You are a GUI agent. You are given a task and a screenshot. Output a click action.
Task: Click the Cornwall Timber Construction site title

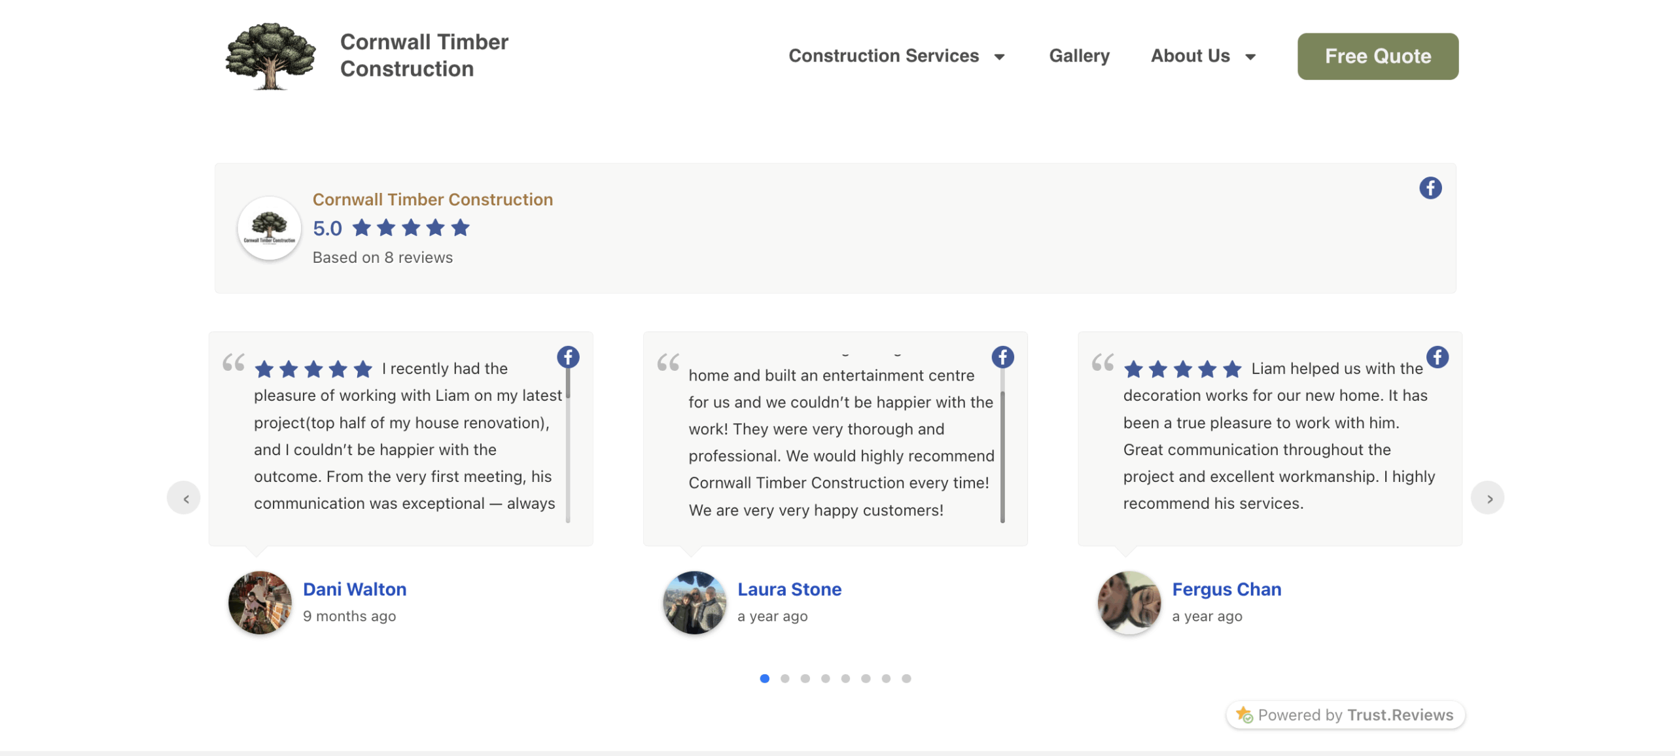click(424, 56)
